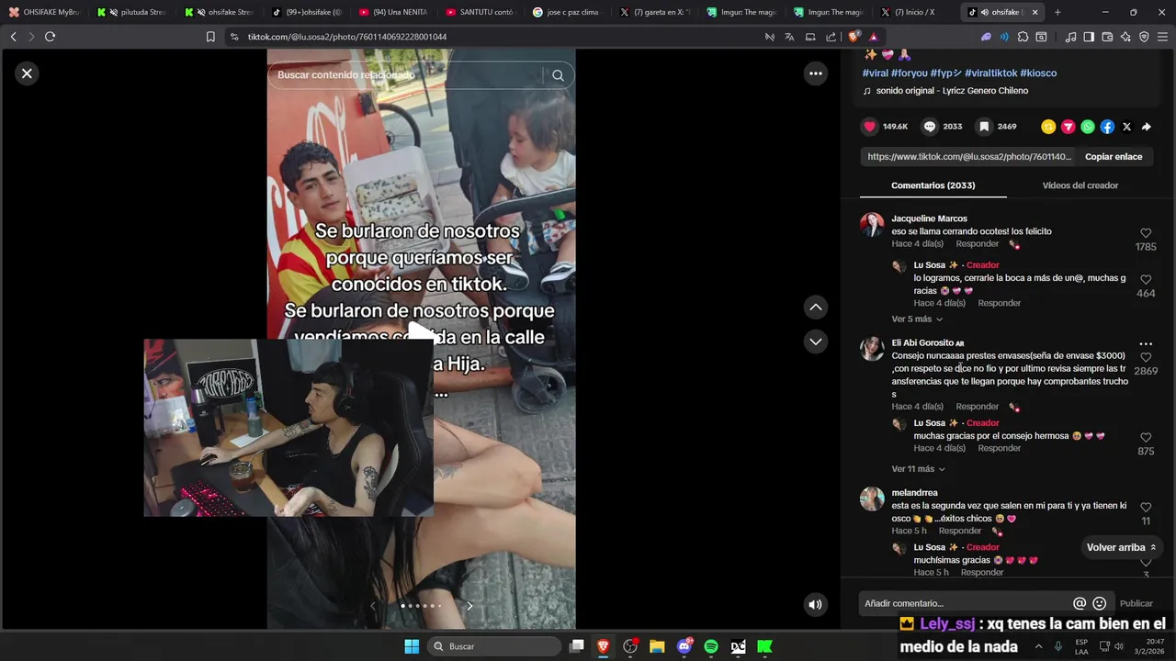Expand 'Ver 5 más' replies
The width and height of the screenshot is (1176, 661).
[917, 319]
